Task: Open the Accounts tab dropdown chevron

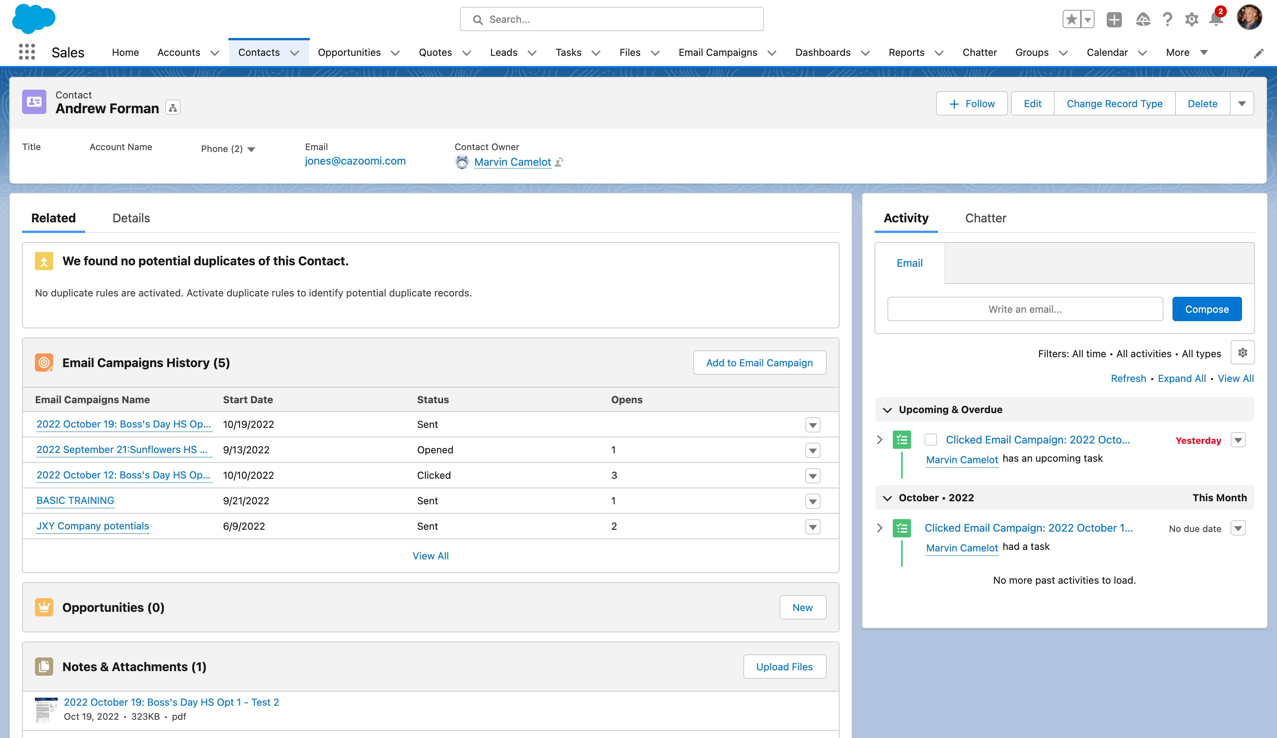Action: 214,53
